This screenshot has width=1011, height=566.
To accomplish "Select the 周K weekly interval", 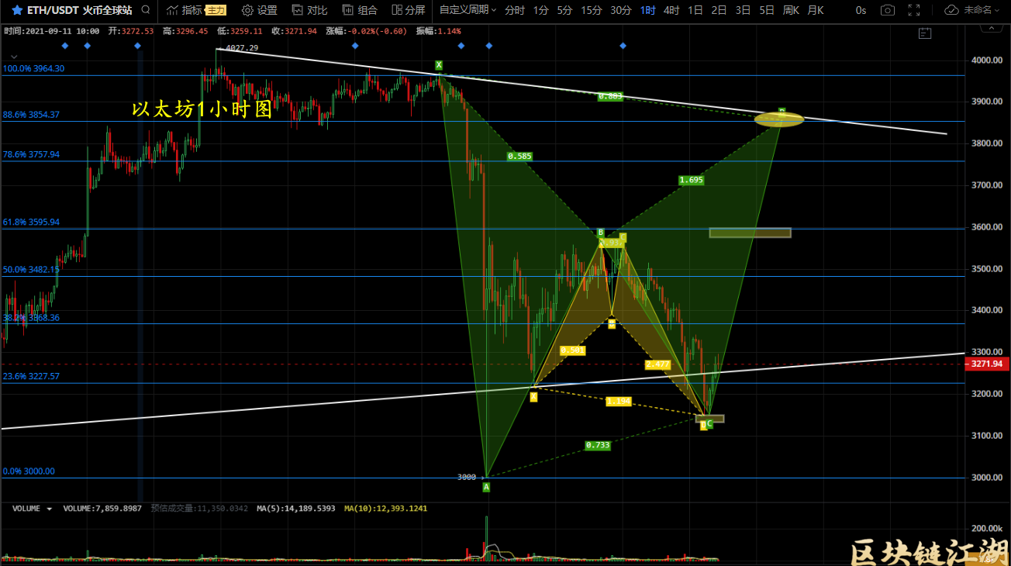I will 791,10.
